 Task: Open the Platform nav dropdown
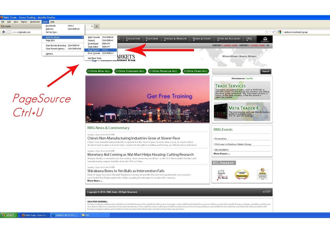[152, 39]
